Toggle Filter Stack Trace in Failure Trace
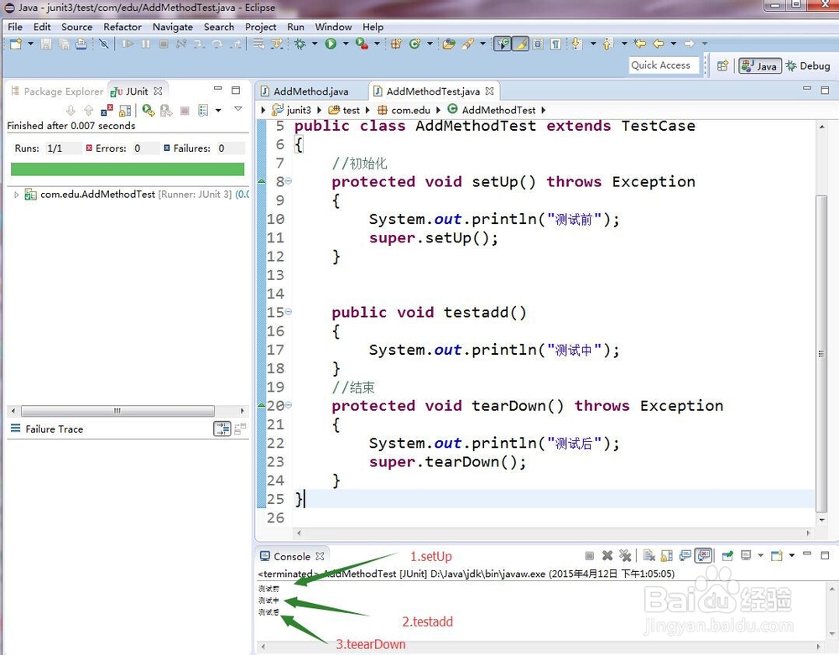The width and height of the screenshot is (839, 655). (x=222, y=429)
